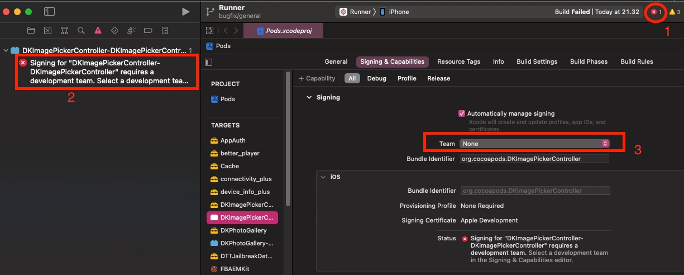Click the None Required provisioning profile value
The image size is (684, 275).
[x=482, y=206]
